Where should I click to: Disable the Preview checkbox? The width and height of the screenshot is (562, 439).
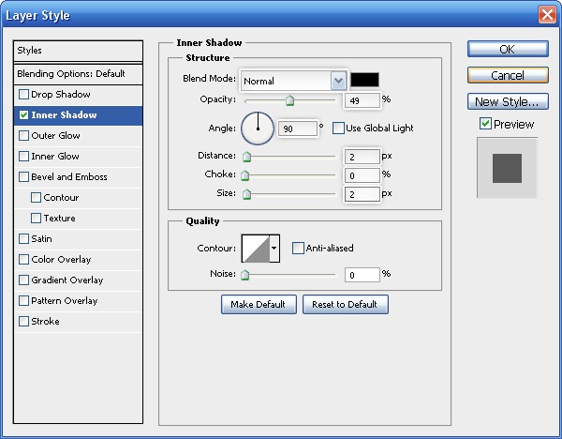485,124
